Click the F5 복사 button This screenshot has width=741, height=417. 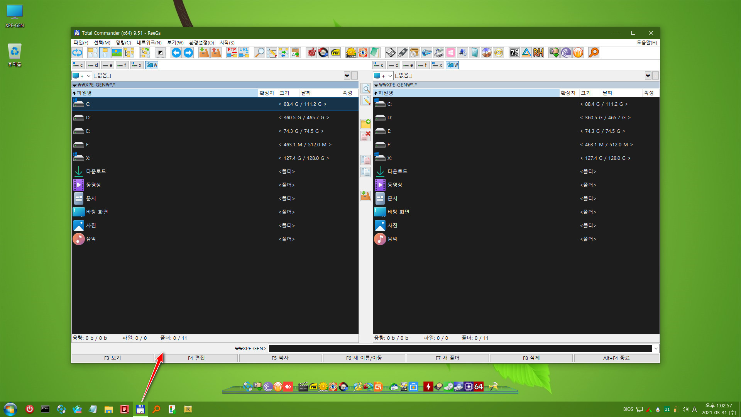click(x=280, y=358)
